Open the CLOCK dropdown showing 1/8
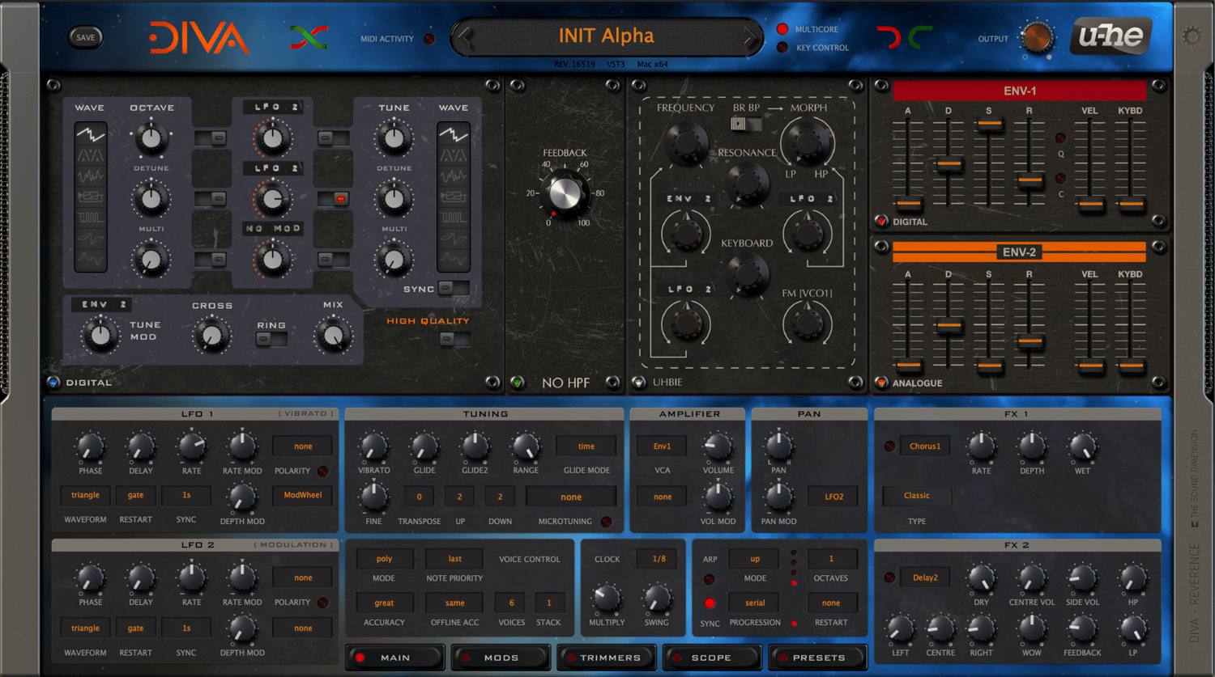The height and width of the screenshot is (677, 1215). coord(659,559)
